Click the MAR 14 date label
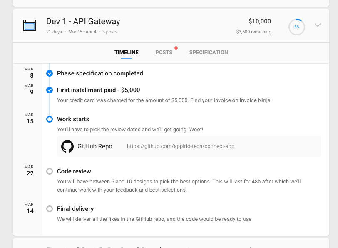 [x=29, y=208]
